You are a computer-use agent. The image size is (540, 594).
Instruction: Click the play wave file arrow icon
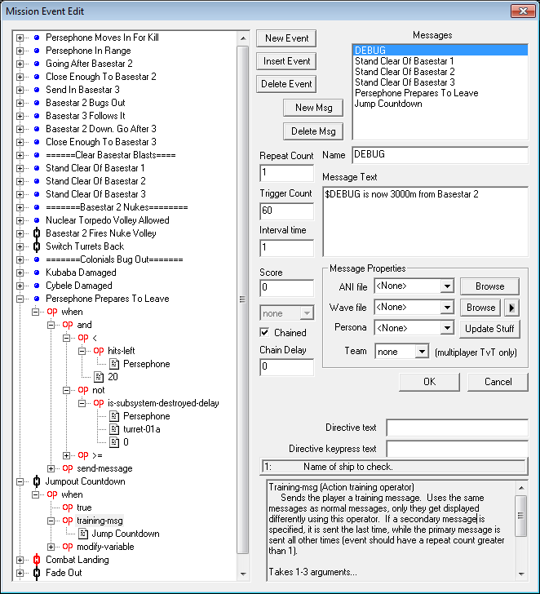(x=511, y=308)
